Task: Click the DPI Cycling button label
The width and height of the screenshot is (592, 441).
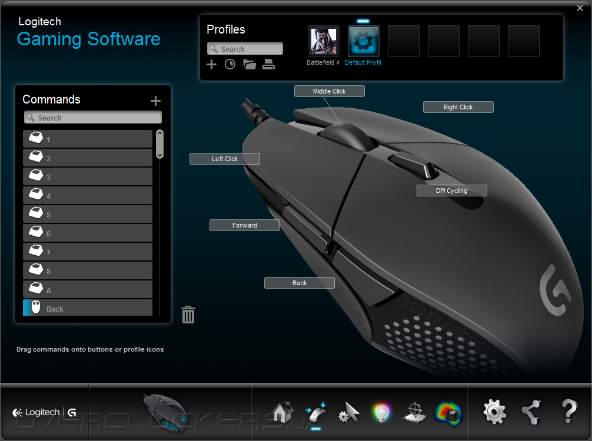Action: [x=451, y=191]
